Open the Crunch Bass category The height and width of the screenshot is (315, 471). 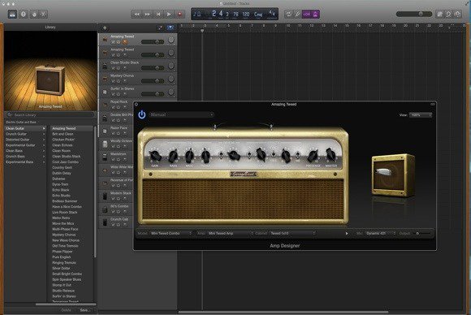(25, 157)
